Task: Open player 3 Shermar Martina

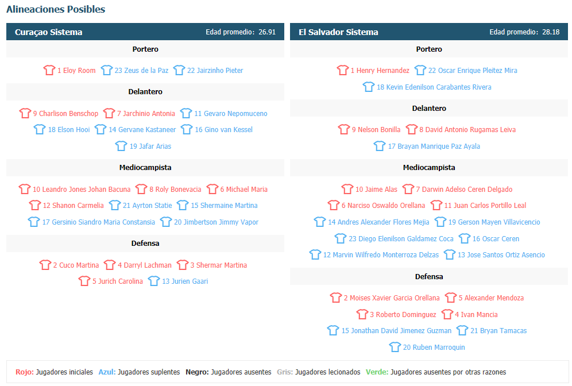Action: (x=218, y=265)
